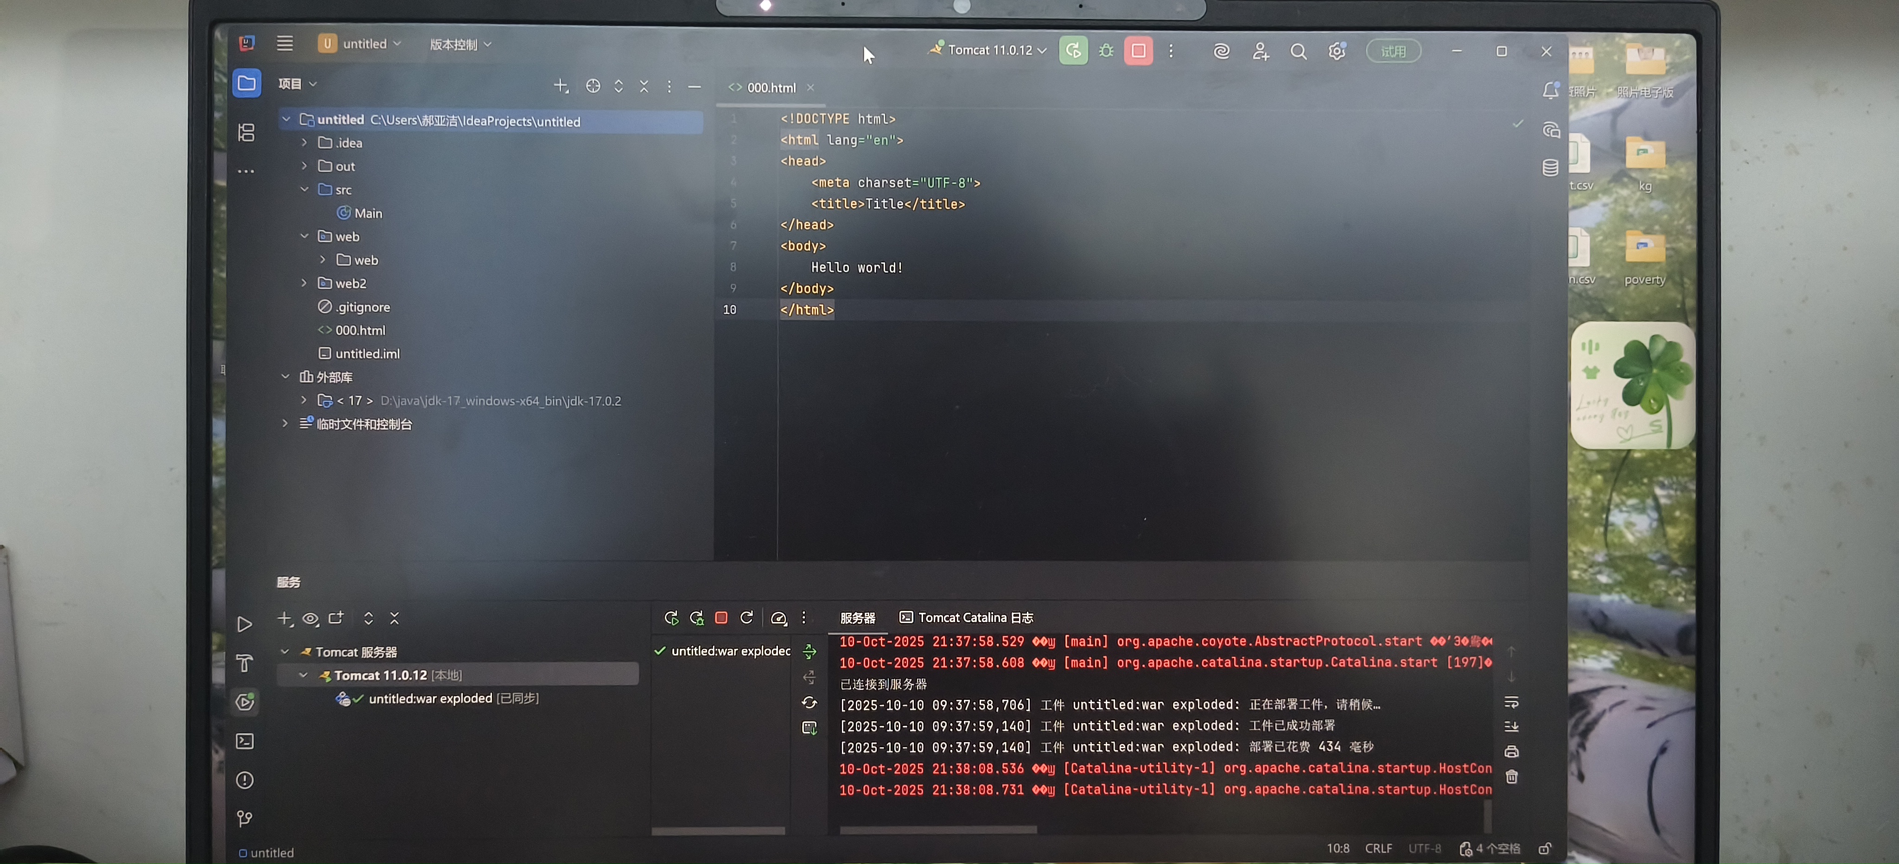The width and height of the screenshot is (1899, 864).
Task: Toggle soft-wrap in the server console
Action: coord(1511,702)
